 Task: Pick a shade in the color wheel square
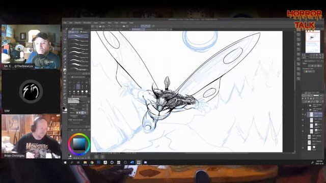click(79, 144)
